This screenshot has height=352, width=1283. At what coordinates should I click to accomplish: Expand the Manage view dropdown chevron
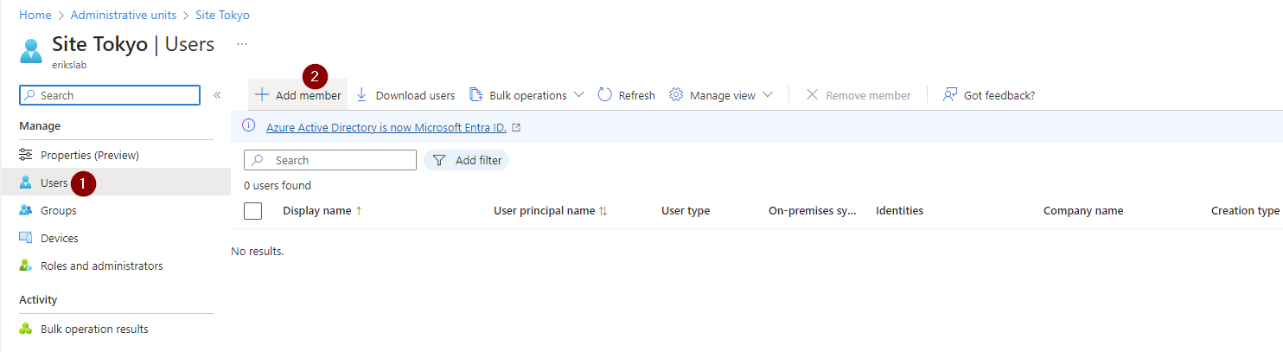[768, 95]
